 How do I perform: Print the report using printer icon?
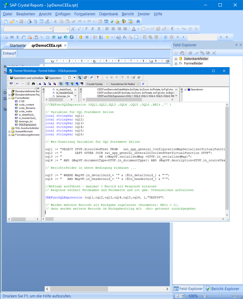[29, 21]
